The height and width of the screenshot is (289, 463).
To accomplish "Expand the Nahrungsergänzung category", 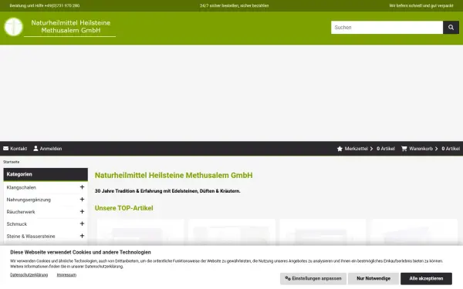I will [82, 200].
